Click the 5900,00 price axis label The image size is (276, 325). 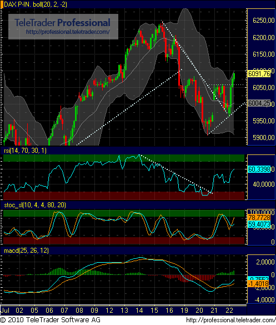click(264, 138)
